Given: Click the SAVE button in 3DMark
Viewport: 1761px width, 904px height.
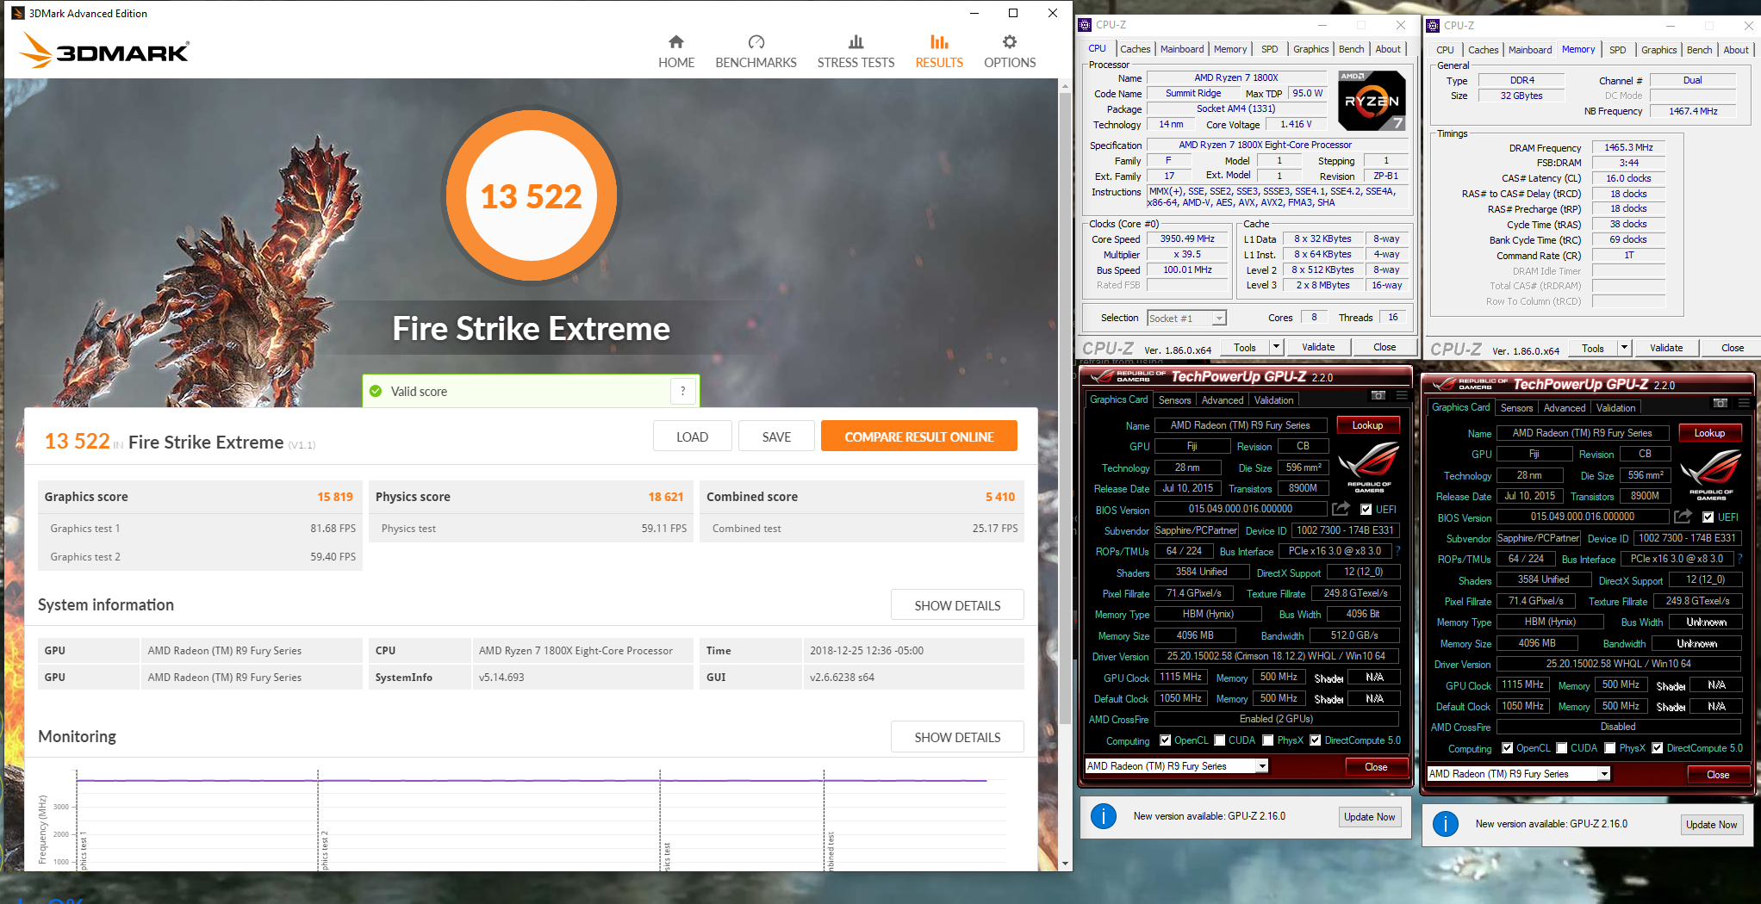Looking at the screenshot, I should click(x=776, y=437).
